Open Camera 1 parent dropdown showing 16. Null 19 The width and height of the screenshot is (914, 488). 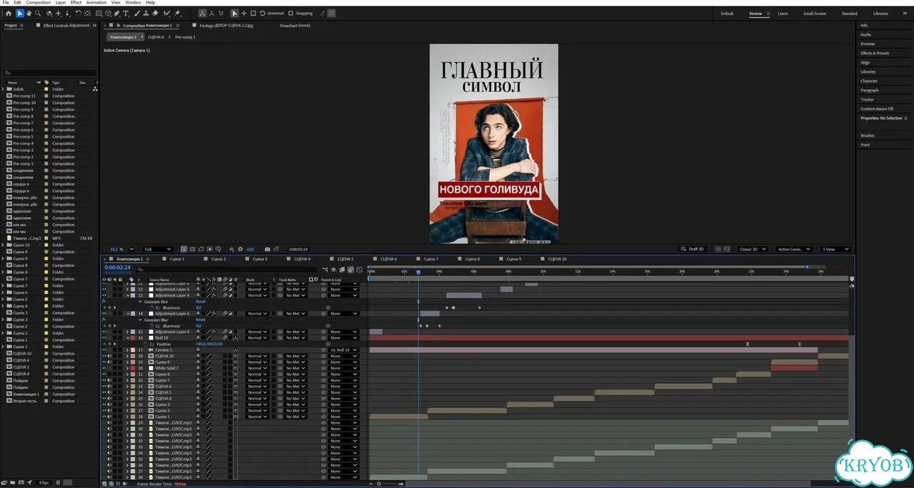tap(343, 350)
